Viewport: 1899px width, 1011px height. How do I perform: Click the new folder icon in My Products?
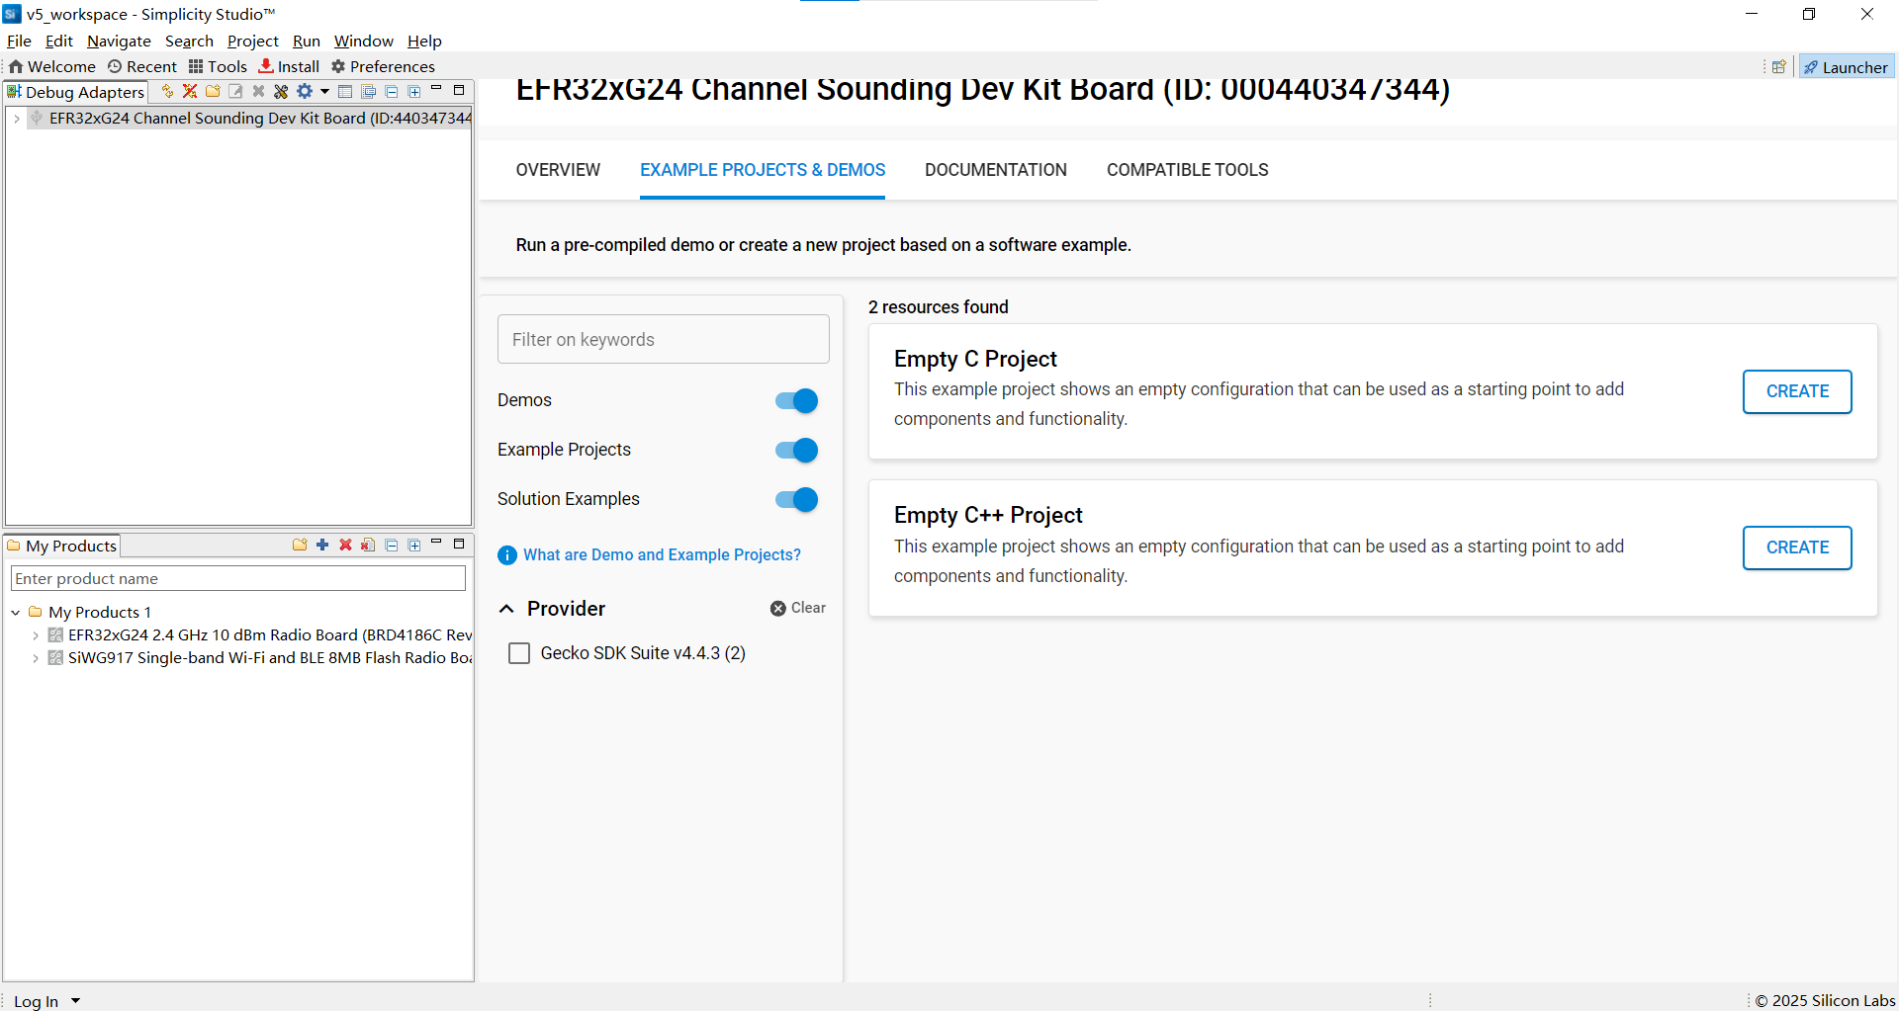[x=300, y=545]
